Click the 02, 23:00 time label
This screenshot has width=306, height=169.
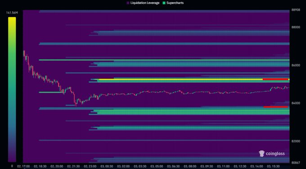tap(90, 166)
